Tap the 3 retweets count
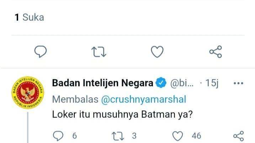Viewport: 255px width, 143px height. pos(134,136)
